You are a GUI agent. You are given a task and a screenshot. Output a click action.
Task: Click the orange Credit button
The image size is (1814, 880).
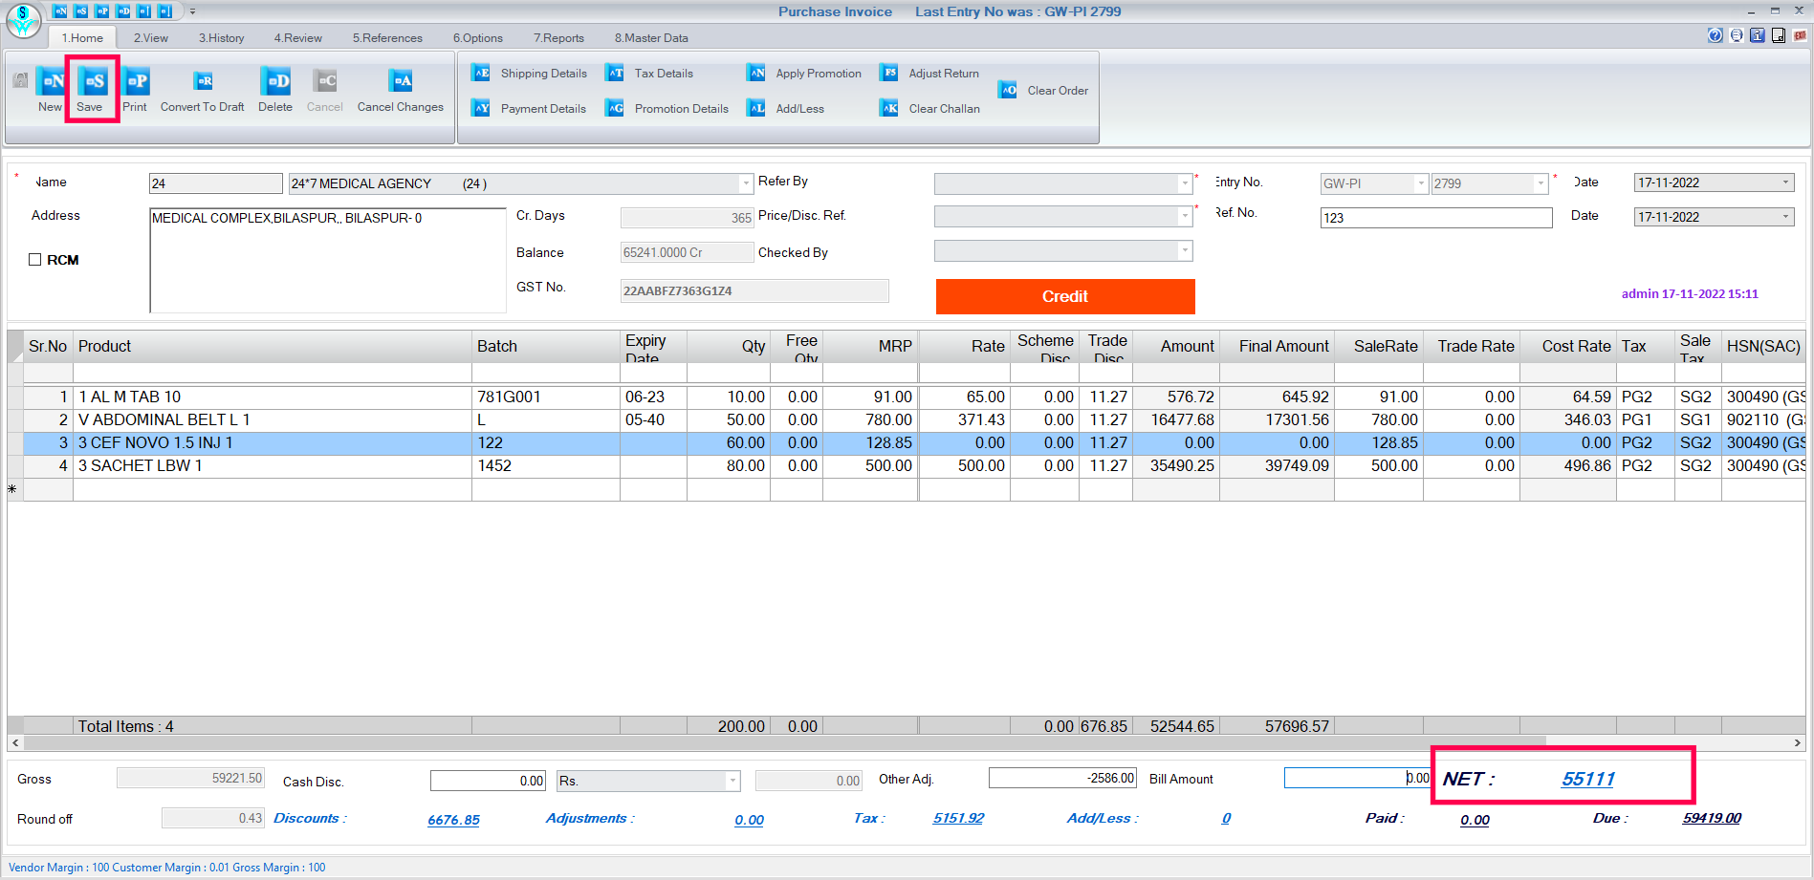click(x=1065, y=296)
